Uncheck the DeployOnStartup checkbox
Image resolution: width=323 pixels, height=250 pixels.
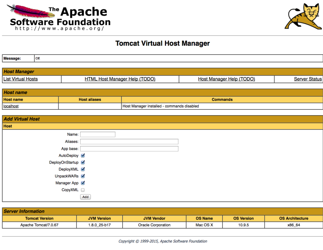[x=83, y=162]
